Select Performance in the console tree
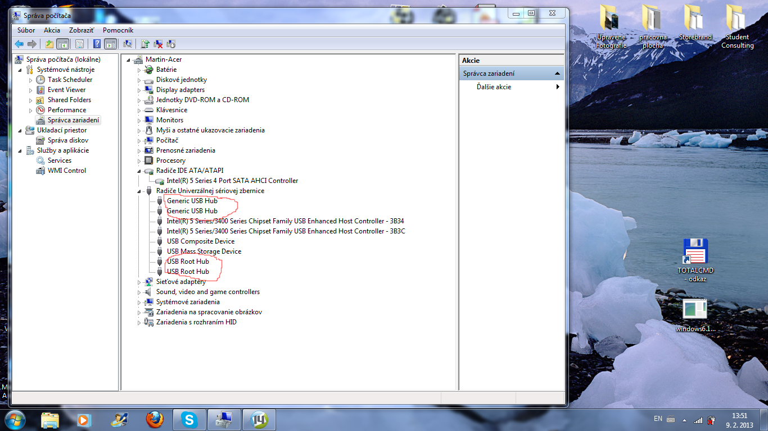The width and height of the screenshot is (768, 431). click(x=67, y=110)
